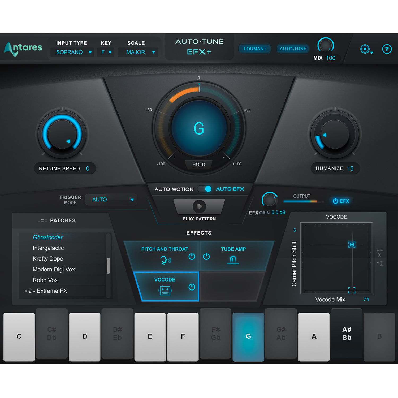Click the XY pad crosshair handle
The height and width of the screenshot is (398, 398).
coord(352,245)
